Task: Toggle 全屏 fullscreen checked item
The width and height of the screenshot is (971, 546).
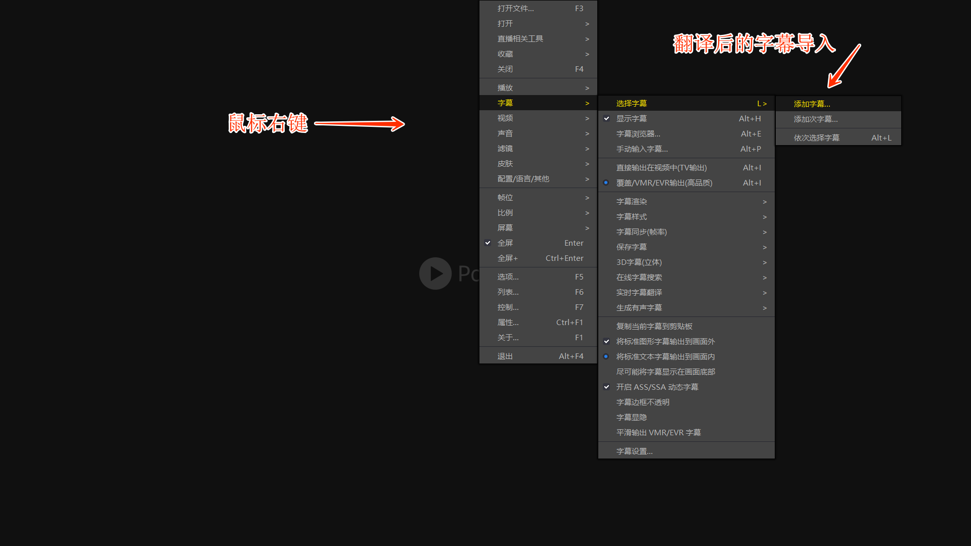Action: click(x=505, y=243)
